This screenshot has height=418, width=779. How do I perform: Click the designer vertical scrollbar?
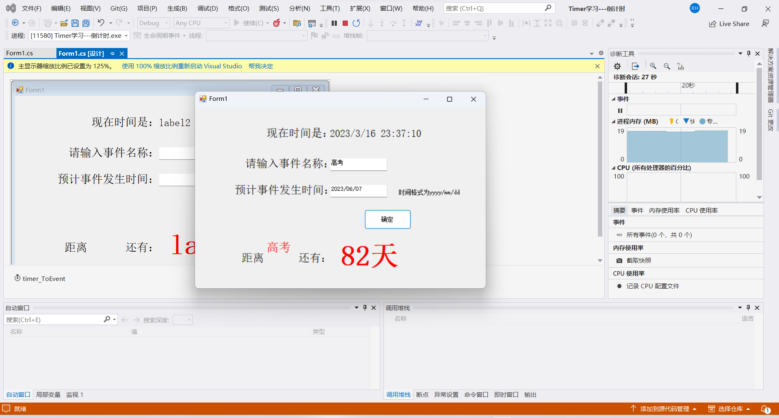tap(600, 159)
